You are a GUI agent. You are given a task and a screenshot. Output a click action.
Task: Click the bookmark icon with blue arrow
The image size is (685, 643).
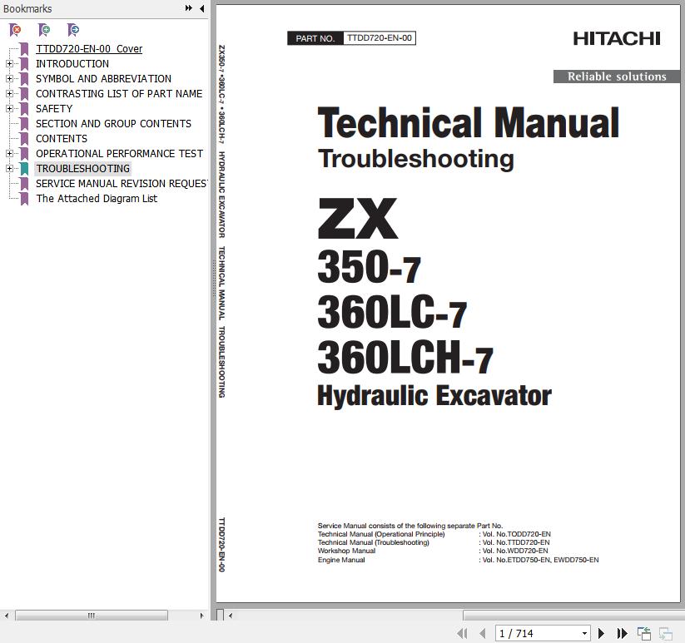(73, 30)
